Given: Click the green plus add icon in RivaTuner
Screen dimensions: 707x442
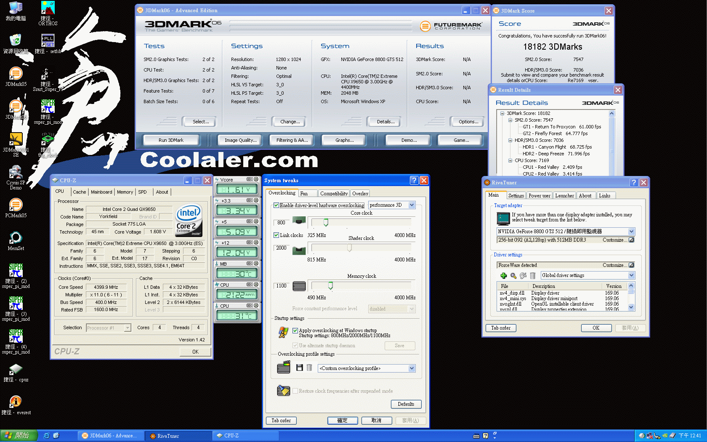Looking at the screenshot, I should click(503, 275).
